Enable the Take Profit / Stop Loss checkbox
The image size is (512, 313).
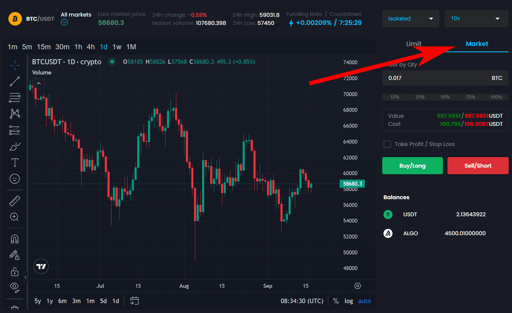tap(387, 144)
